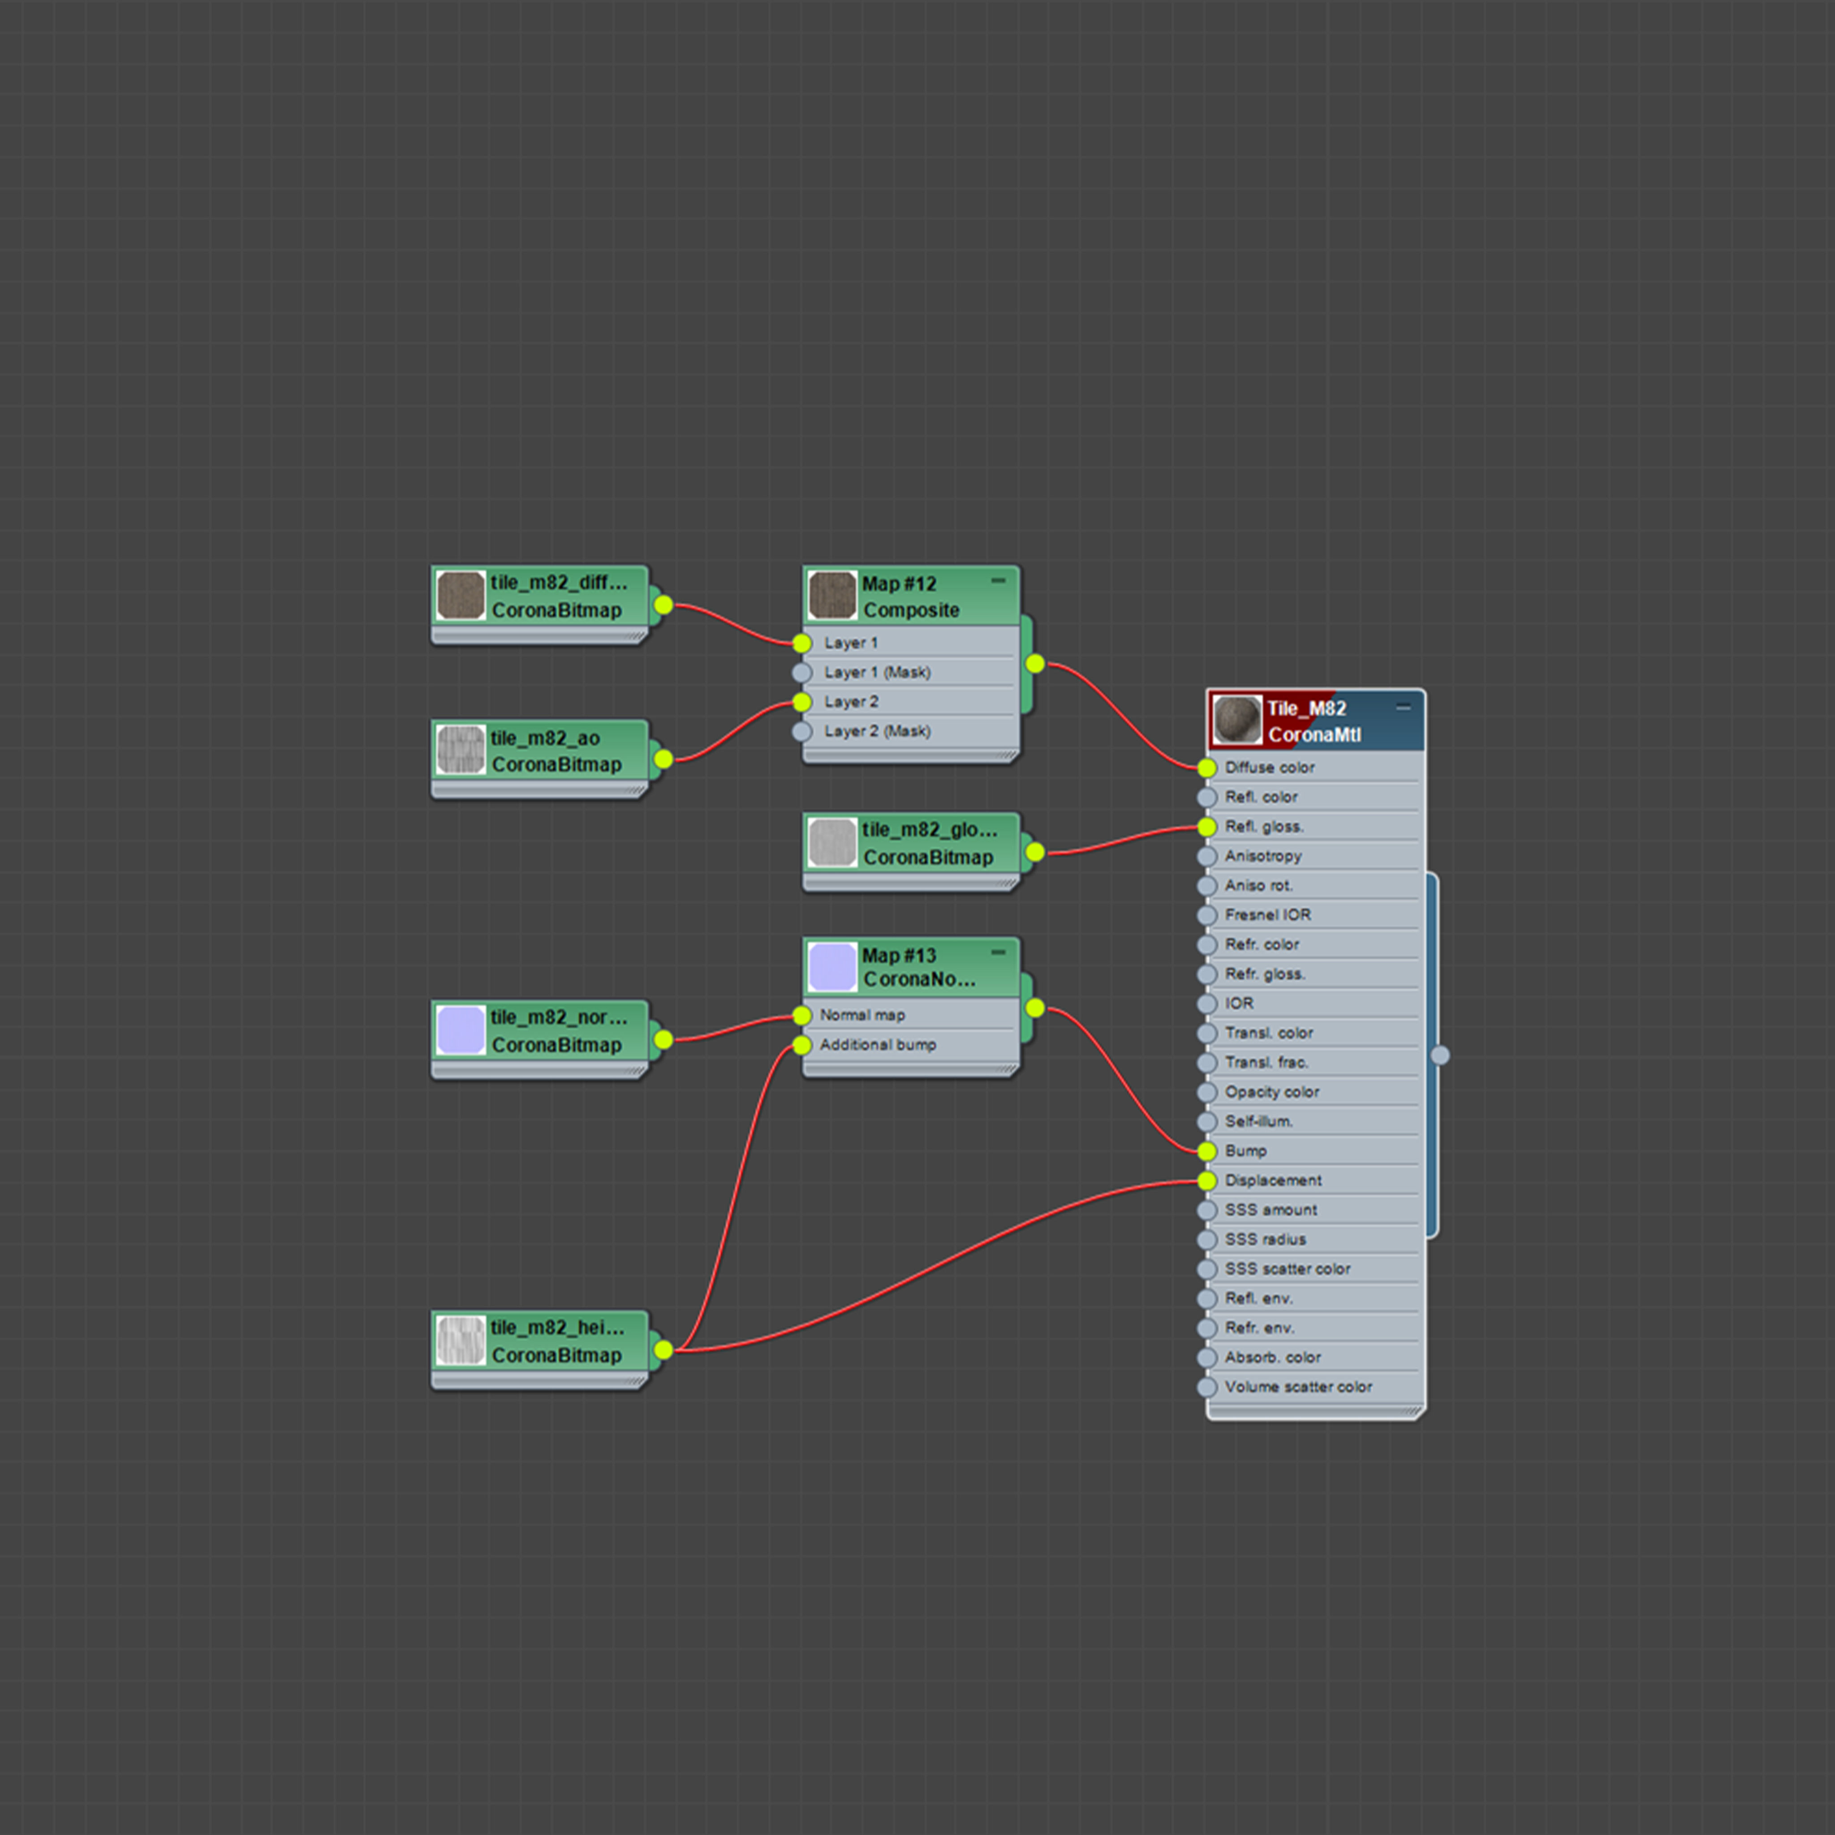Click the tile_m82_hei output socket
Image resolution: width=1835 pixels, height=1835 pixels.
(x=663, y=1350)
